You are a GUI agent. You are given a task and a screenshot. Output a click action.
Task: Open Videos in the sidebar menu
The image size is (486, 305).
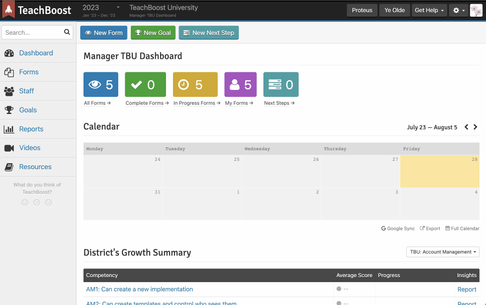[30, 148]
